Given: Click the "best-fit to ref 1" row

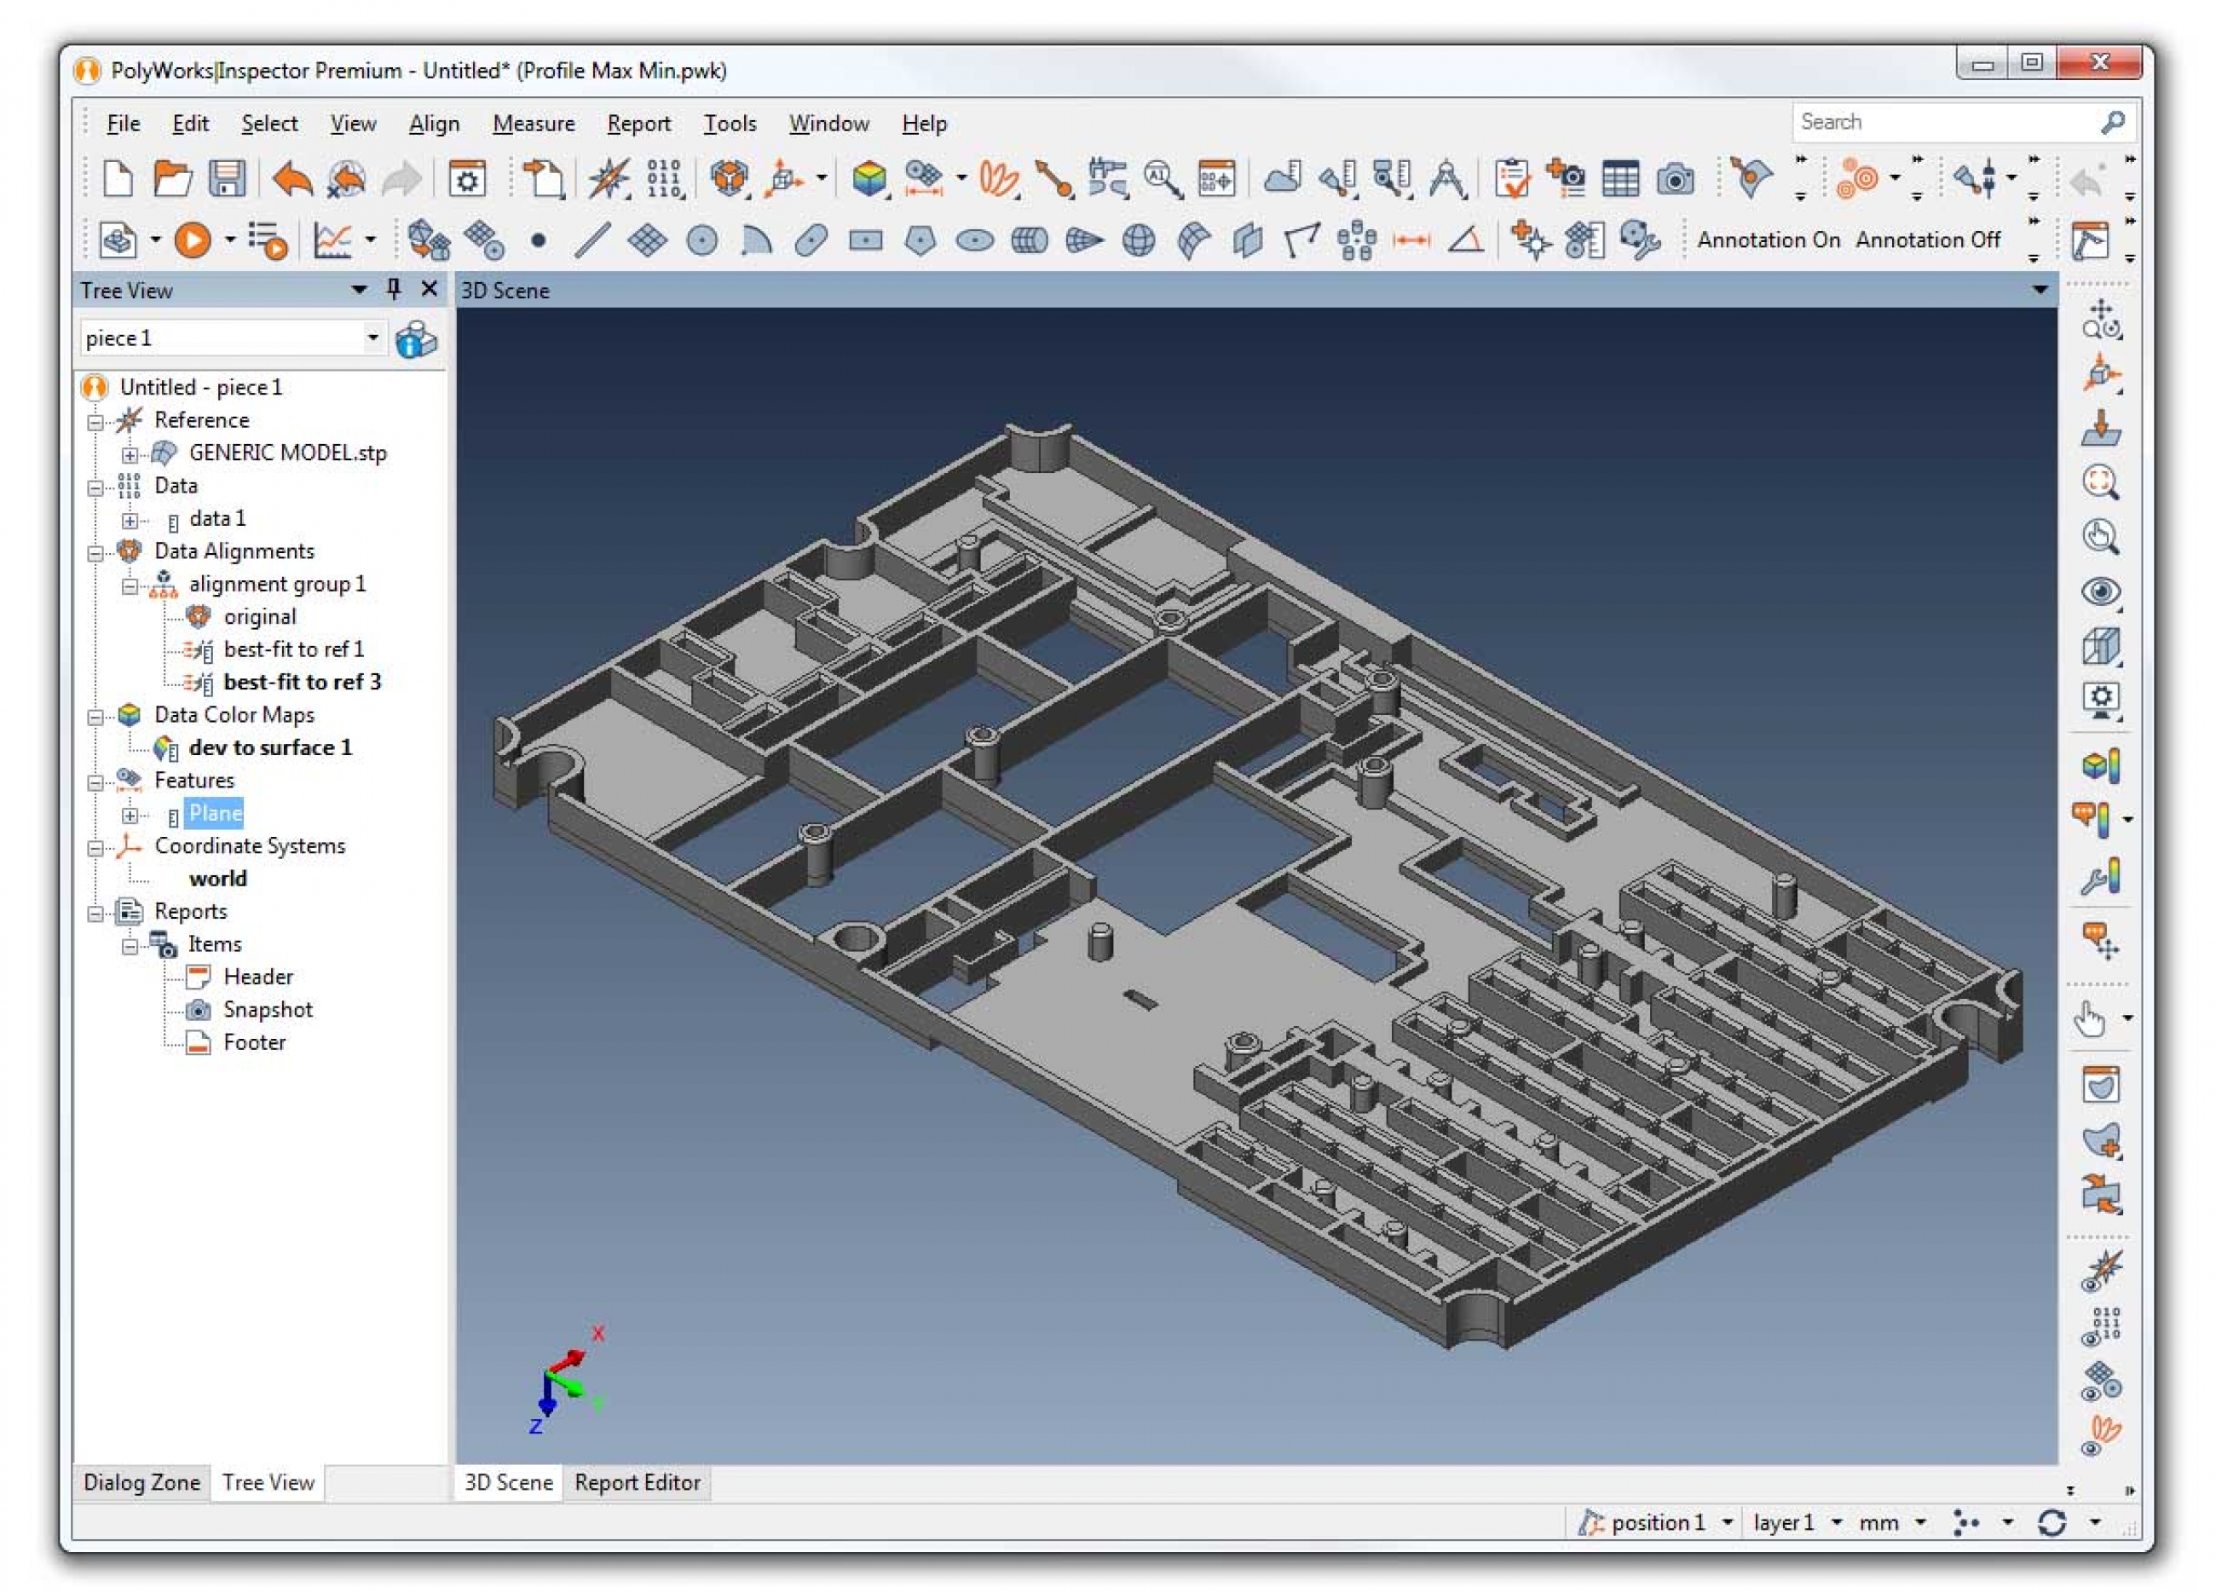Looking at the screenshot, I should click(x=293, y=649).
